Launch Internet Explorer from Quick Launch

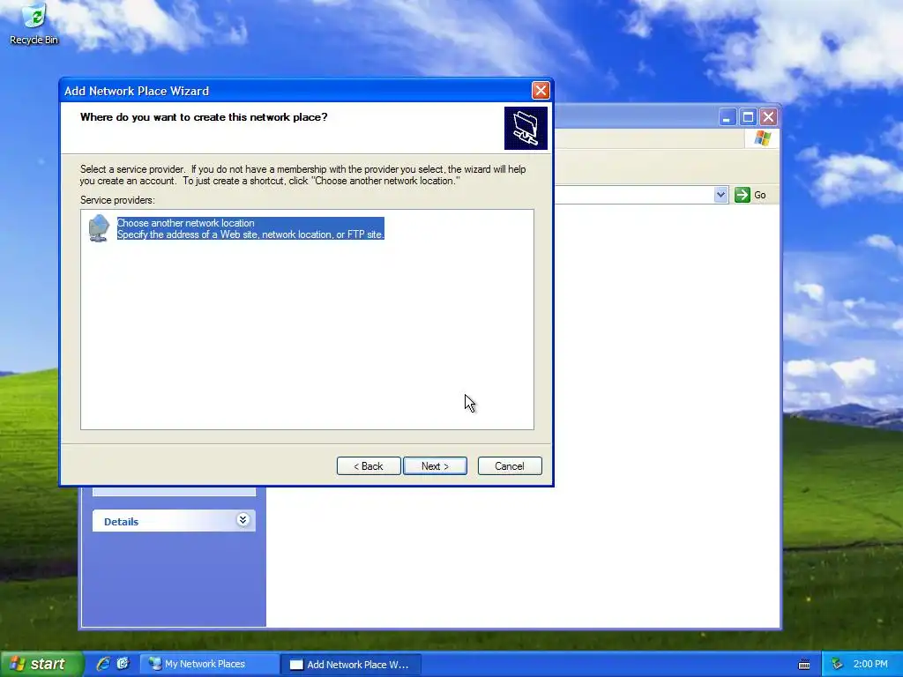click(103, 664)
